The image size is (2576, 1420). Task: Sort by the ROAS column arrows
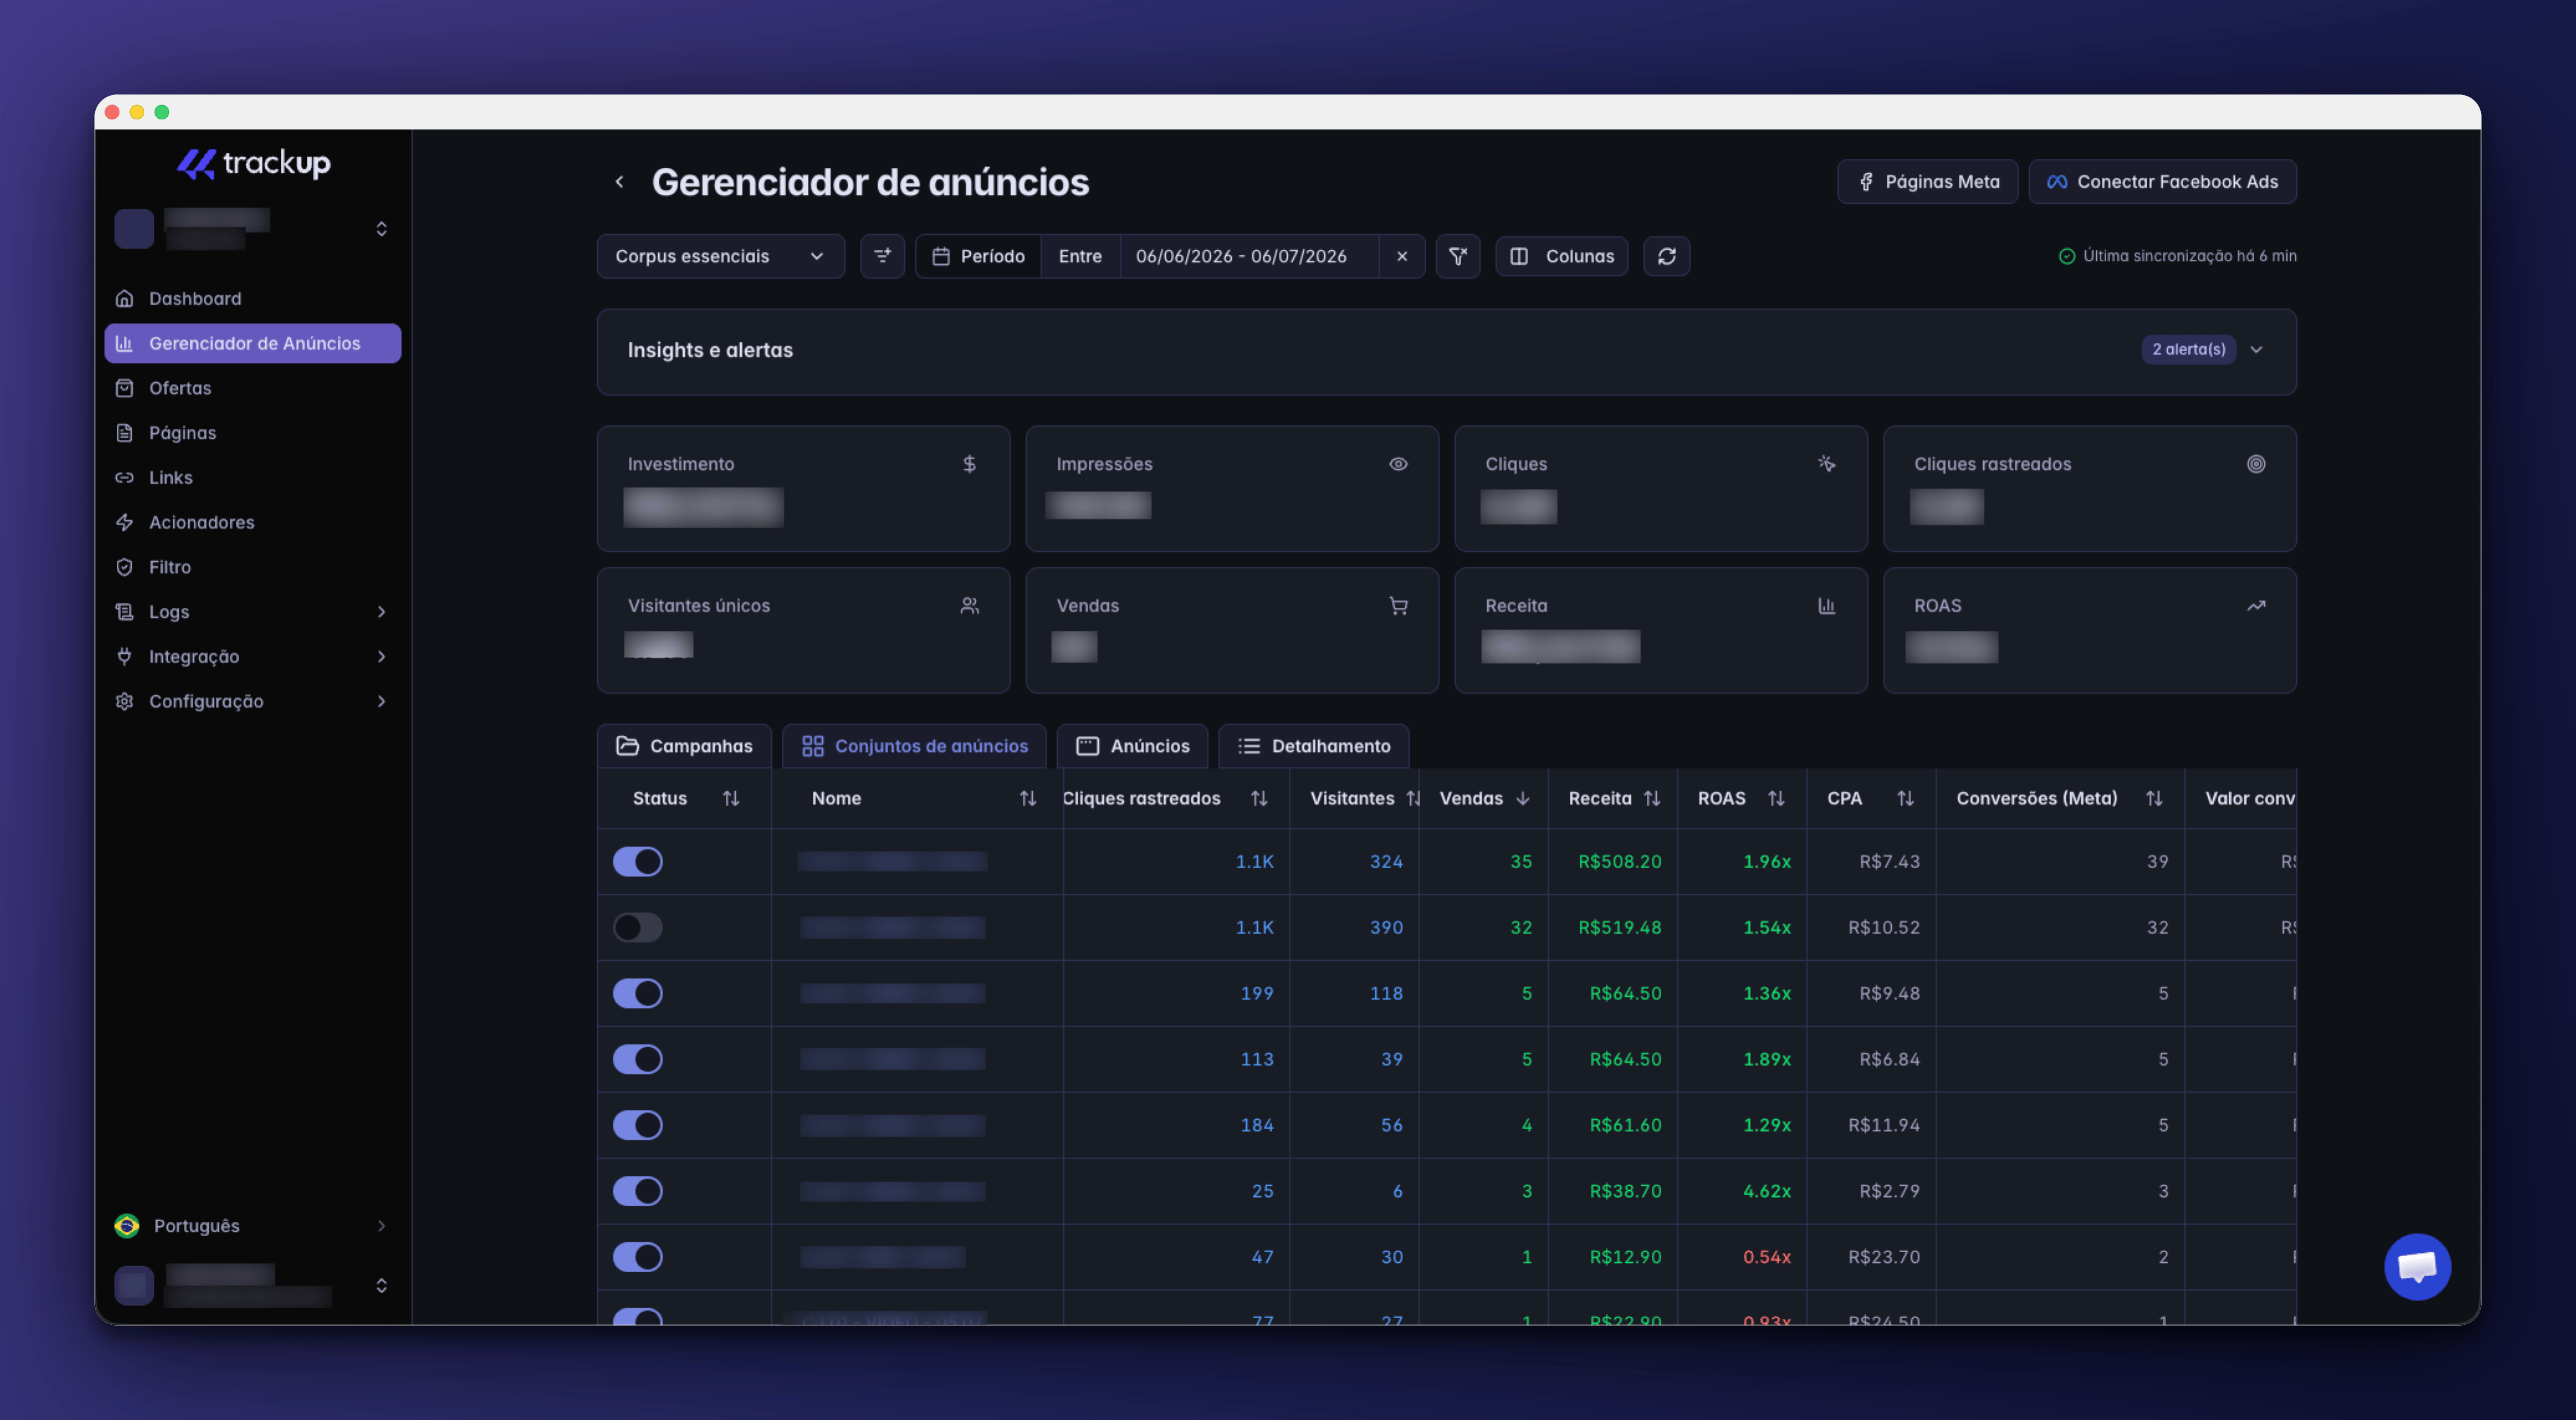pos(1776,799)
